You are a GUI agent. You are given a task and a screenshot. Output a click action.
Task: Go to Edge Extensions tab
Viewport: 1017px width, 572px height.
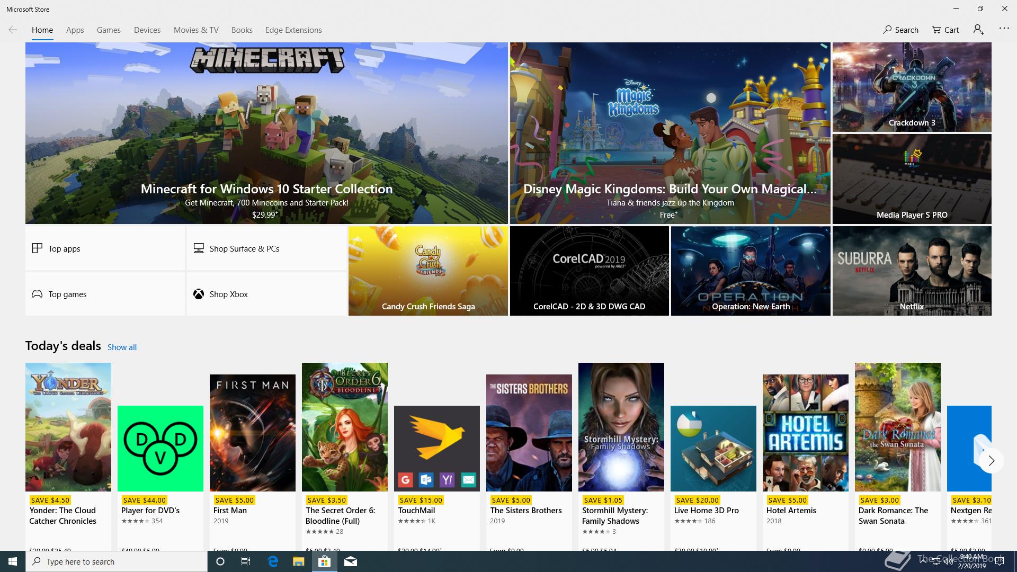(x=293, y=30)
